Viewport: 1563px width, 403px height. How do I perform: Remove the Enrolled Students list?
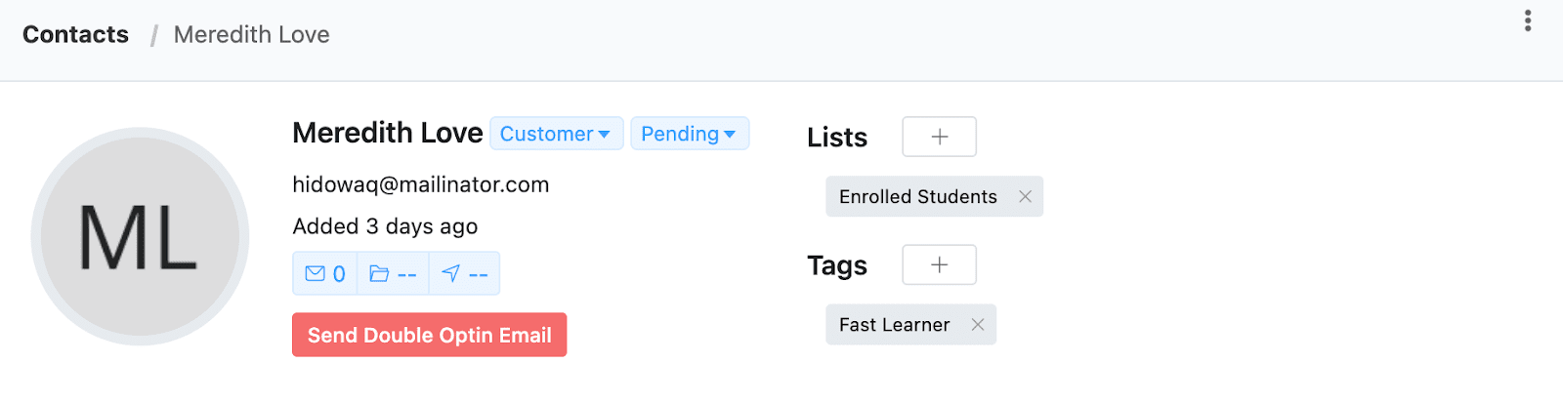pyautogui.click(x=1025, y=197)
